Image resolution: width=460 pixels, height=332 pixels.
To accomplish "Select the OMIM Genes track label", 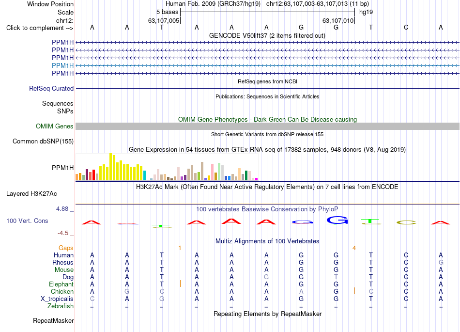I will click(54, 126).
